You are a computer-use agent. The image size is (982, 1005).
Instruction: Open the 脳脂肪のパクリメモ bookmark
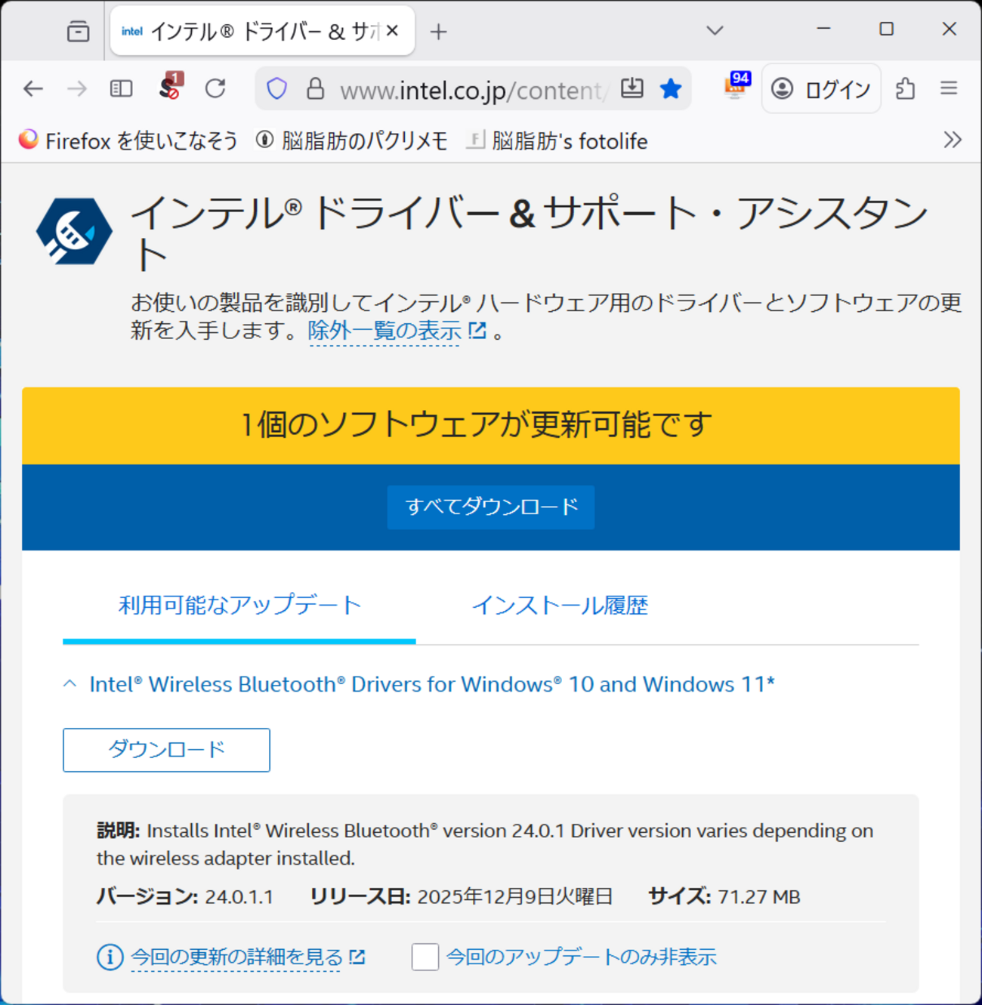click(x=352, y=141)
